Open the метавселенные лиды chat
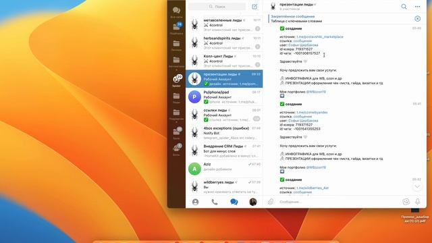The width and height of the screenshot is (432, 243). click(x=224, y=25)
